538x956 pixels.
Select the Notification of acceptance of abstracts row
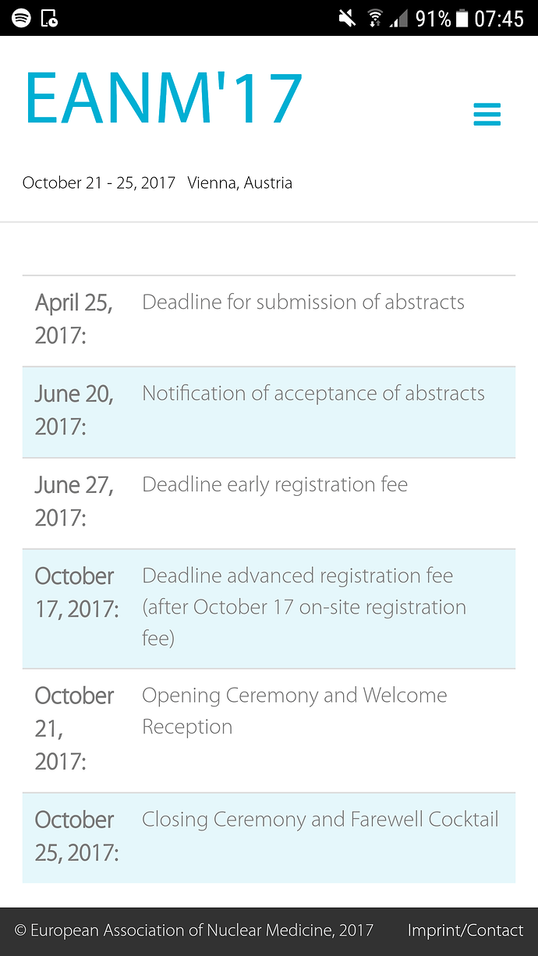(x=269, y=412)
